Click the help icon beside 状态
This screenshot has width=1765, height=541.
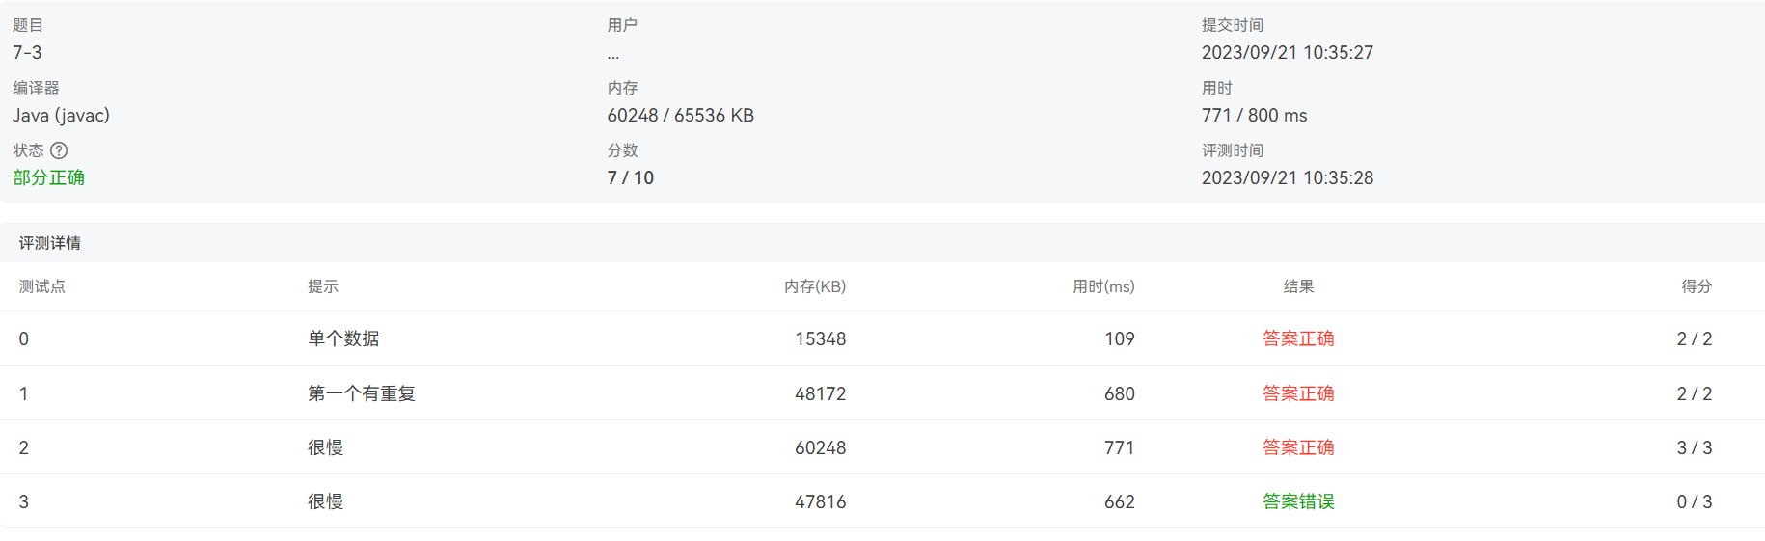click(x=59, y=150)
